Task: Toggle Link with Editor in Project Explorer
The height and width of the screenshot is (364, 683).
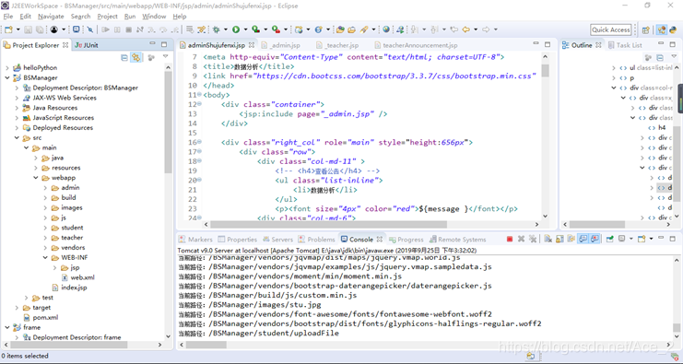Action: pyautogui.click(x=136, y=57)
